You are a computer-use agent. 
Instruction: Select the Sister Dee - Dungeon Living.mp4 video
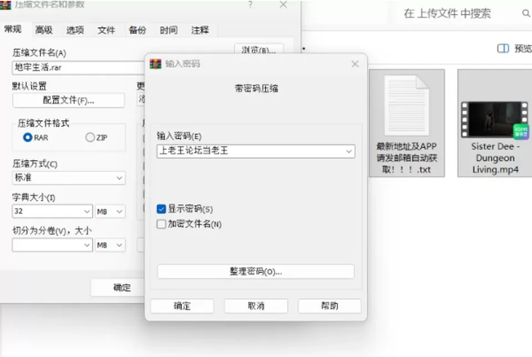(495, 123)
